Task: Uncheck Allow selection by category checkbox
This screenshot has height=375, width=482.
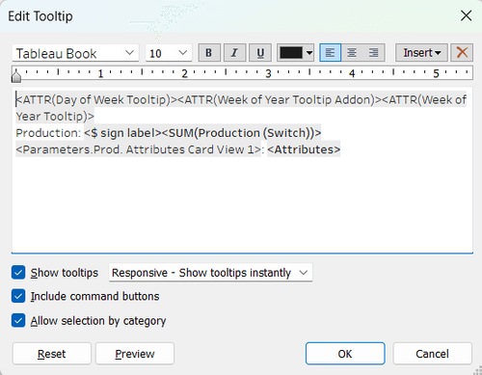Action: point(18,320)
